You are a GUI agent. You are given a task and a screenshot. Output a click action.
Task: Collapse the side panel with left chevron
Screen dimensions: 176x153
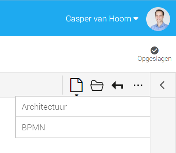162,85
